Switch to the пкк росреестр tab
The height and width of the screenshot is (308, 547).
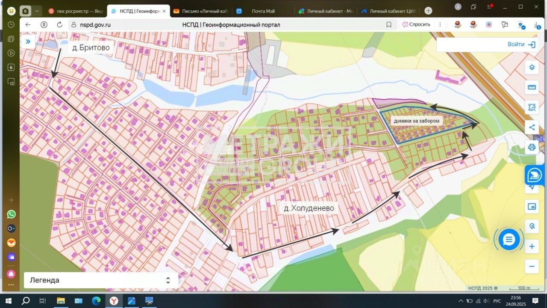pyautogui.click(x=76, y=11)
